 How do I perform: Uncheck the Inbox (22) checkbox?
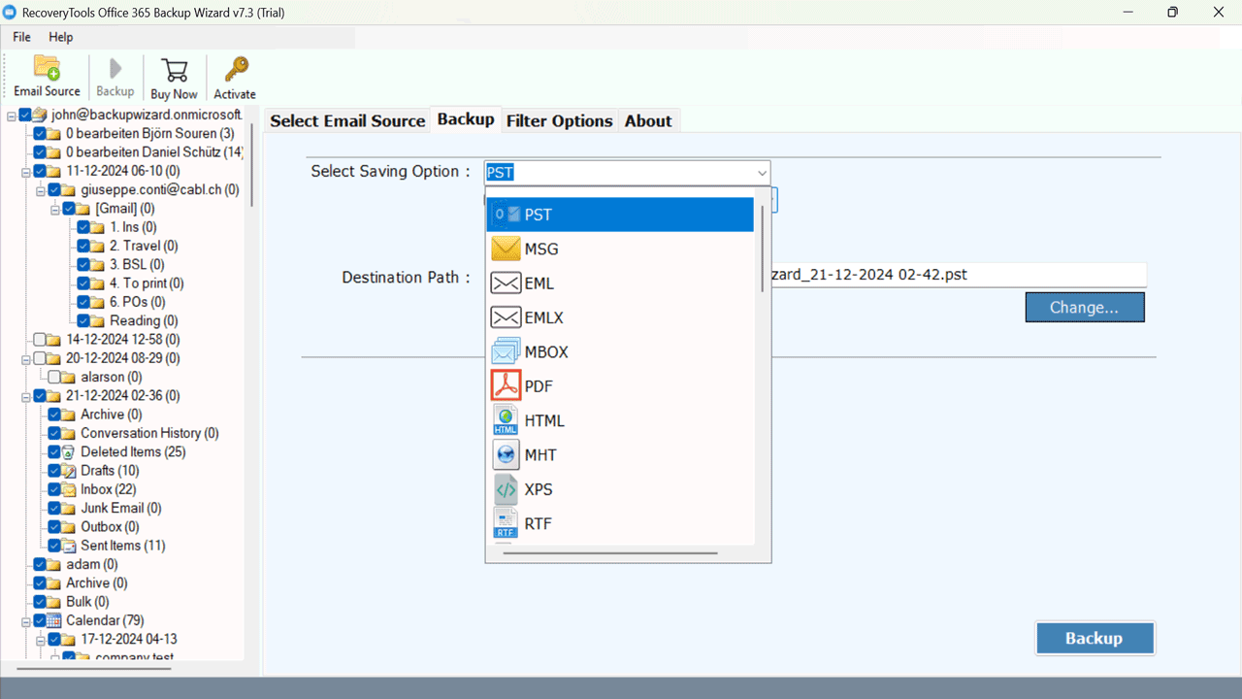55,489
